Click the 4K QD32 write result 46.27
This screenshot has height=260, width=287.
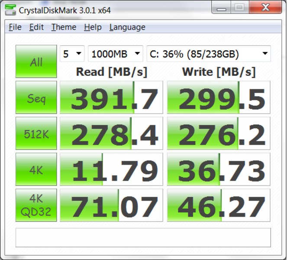click(219, 205)
